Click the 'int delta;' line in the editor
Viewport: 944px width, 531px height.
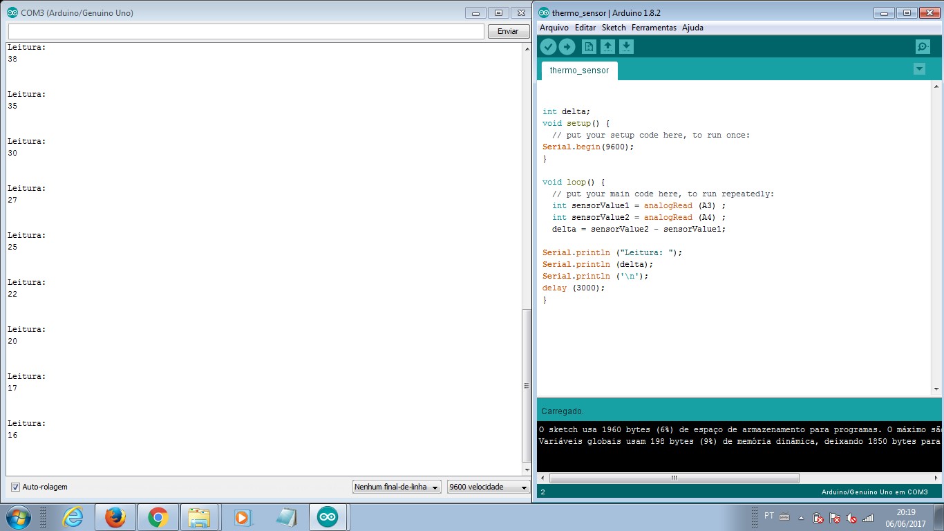pos(567,111)
